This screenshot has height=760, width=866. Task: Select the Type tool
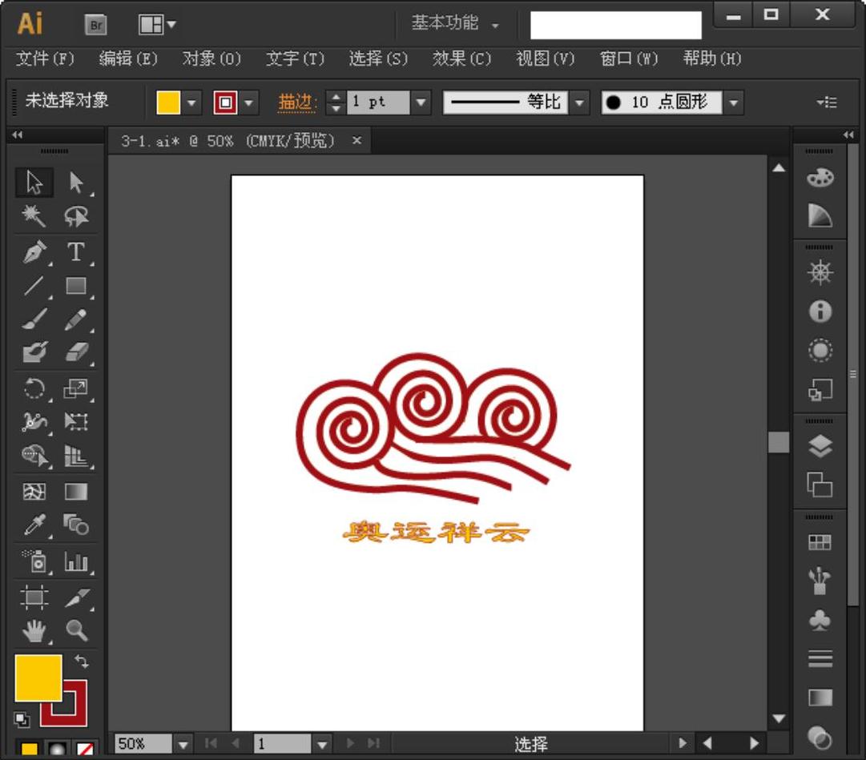(76, 251)
